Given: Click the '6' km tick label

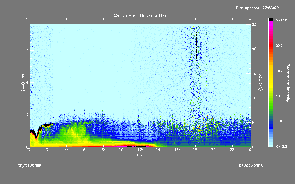Looking at the screenshot, I should tap(27, 50).
